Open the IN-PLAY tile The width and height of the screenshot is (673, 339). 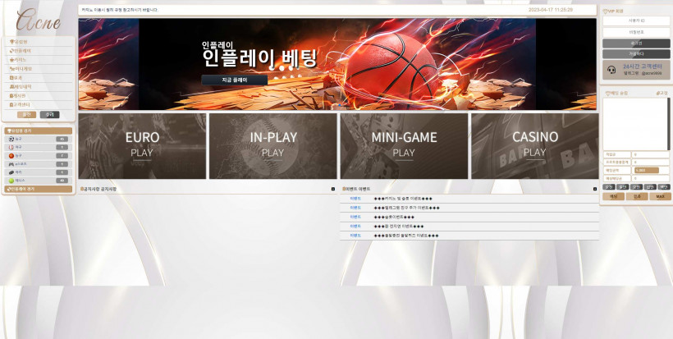tap(273, 146)
